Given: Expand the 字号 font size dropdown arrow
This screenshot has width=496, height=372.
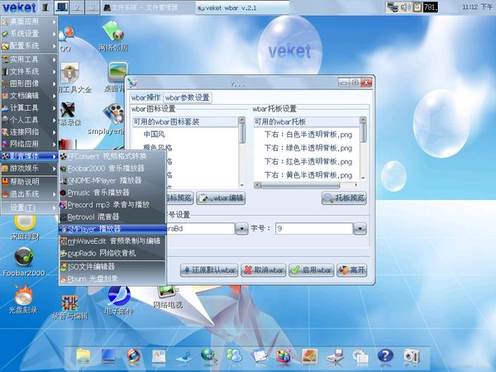Looking at the screenshot, I should tap(360, 228).
